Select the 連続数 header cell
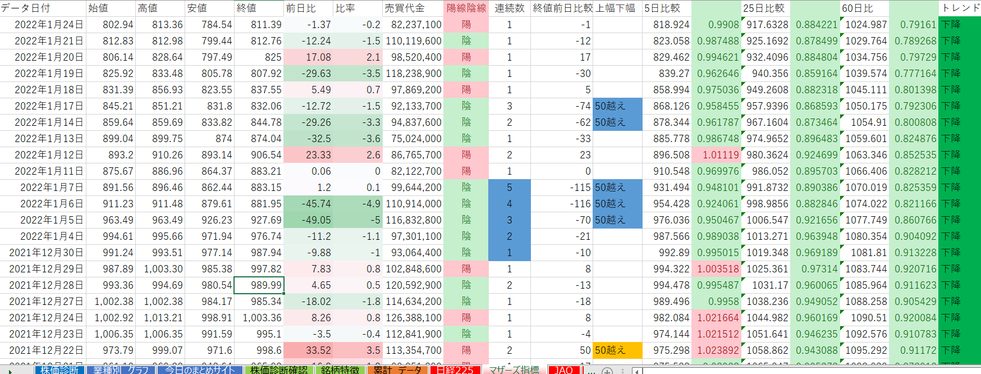Viewport: 981px width, 374px height. click(510, 8)
